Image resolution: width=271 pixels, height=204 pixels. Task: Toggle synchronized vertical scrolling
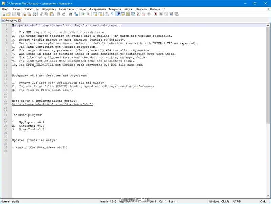[x=95, y=14]
